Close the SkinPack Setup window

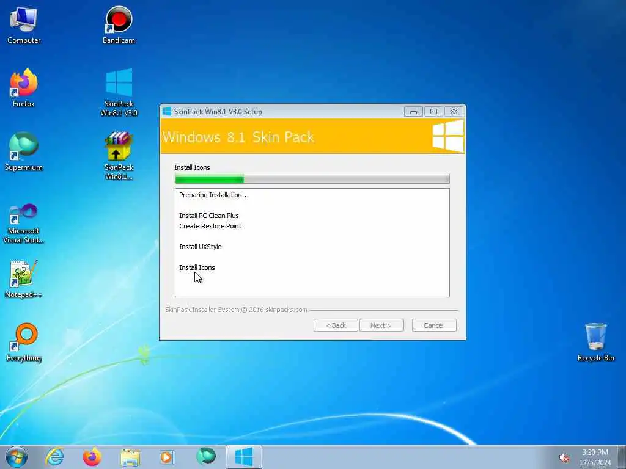point(454,112)
